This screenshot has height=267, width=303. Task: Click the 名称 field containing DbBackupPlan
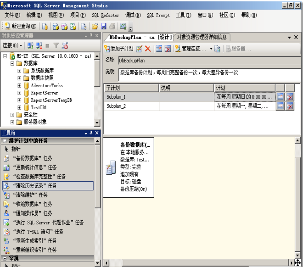(x=209, y=61)
